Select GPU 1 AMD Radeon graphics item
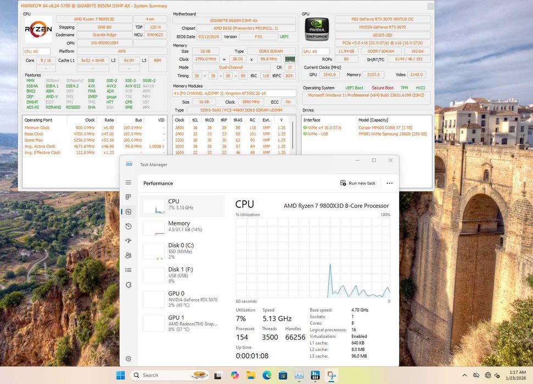Viewport: 533px width, 384px height. pyautogui.click(x=182, y=323)
